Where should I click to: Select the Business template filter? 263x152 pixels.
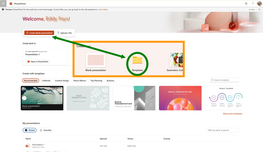[x=110, y=81]
